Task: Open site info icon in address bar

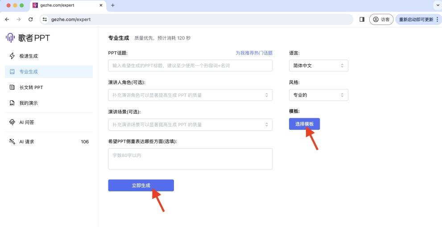Action: pos(44,20)
